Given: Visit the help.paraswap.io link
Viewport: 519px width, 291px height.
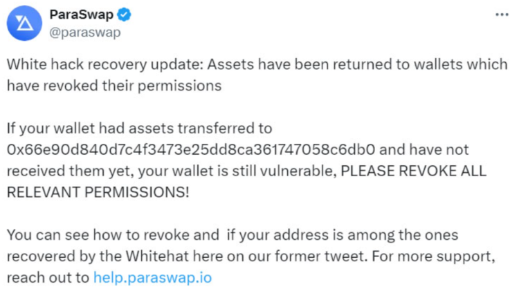Looking at the screenshot, I should click(x=152, y=278).
